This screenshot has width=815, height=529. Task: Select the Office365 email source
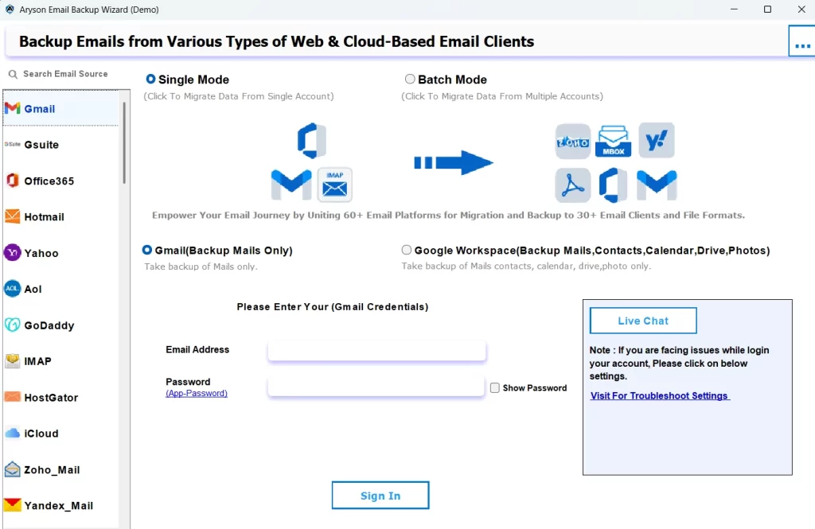tap(48, 181)
